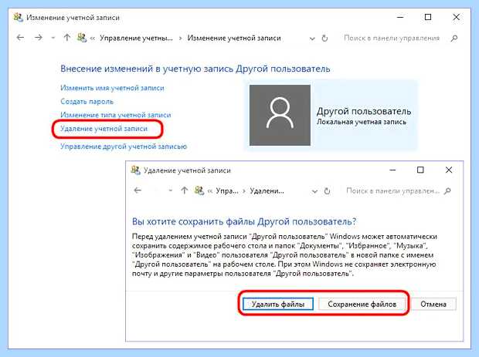Screen dimensions: 479x357
Task: Refresh the Удаление учетной записи window
Action: (x=327, y=191)
